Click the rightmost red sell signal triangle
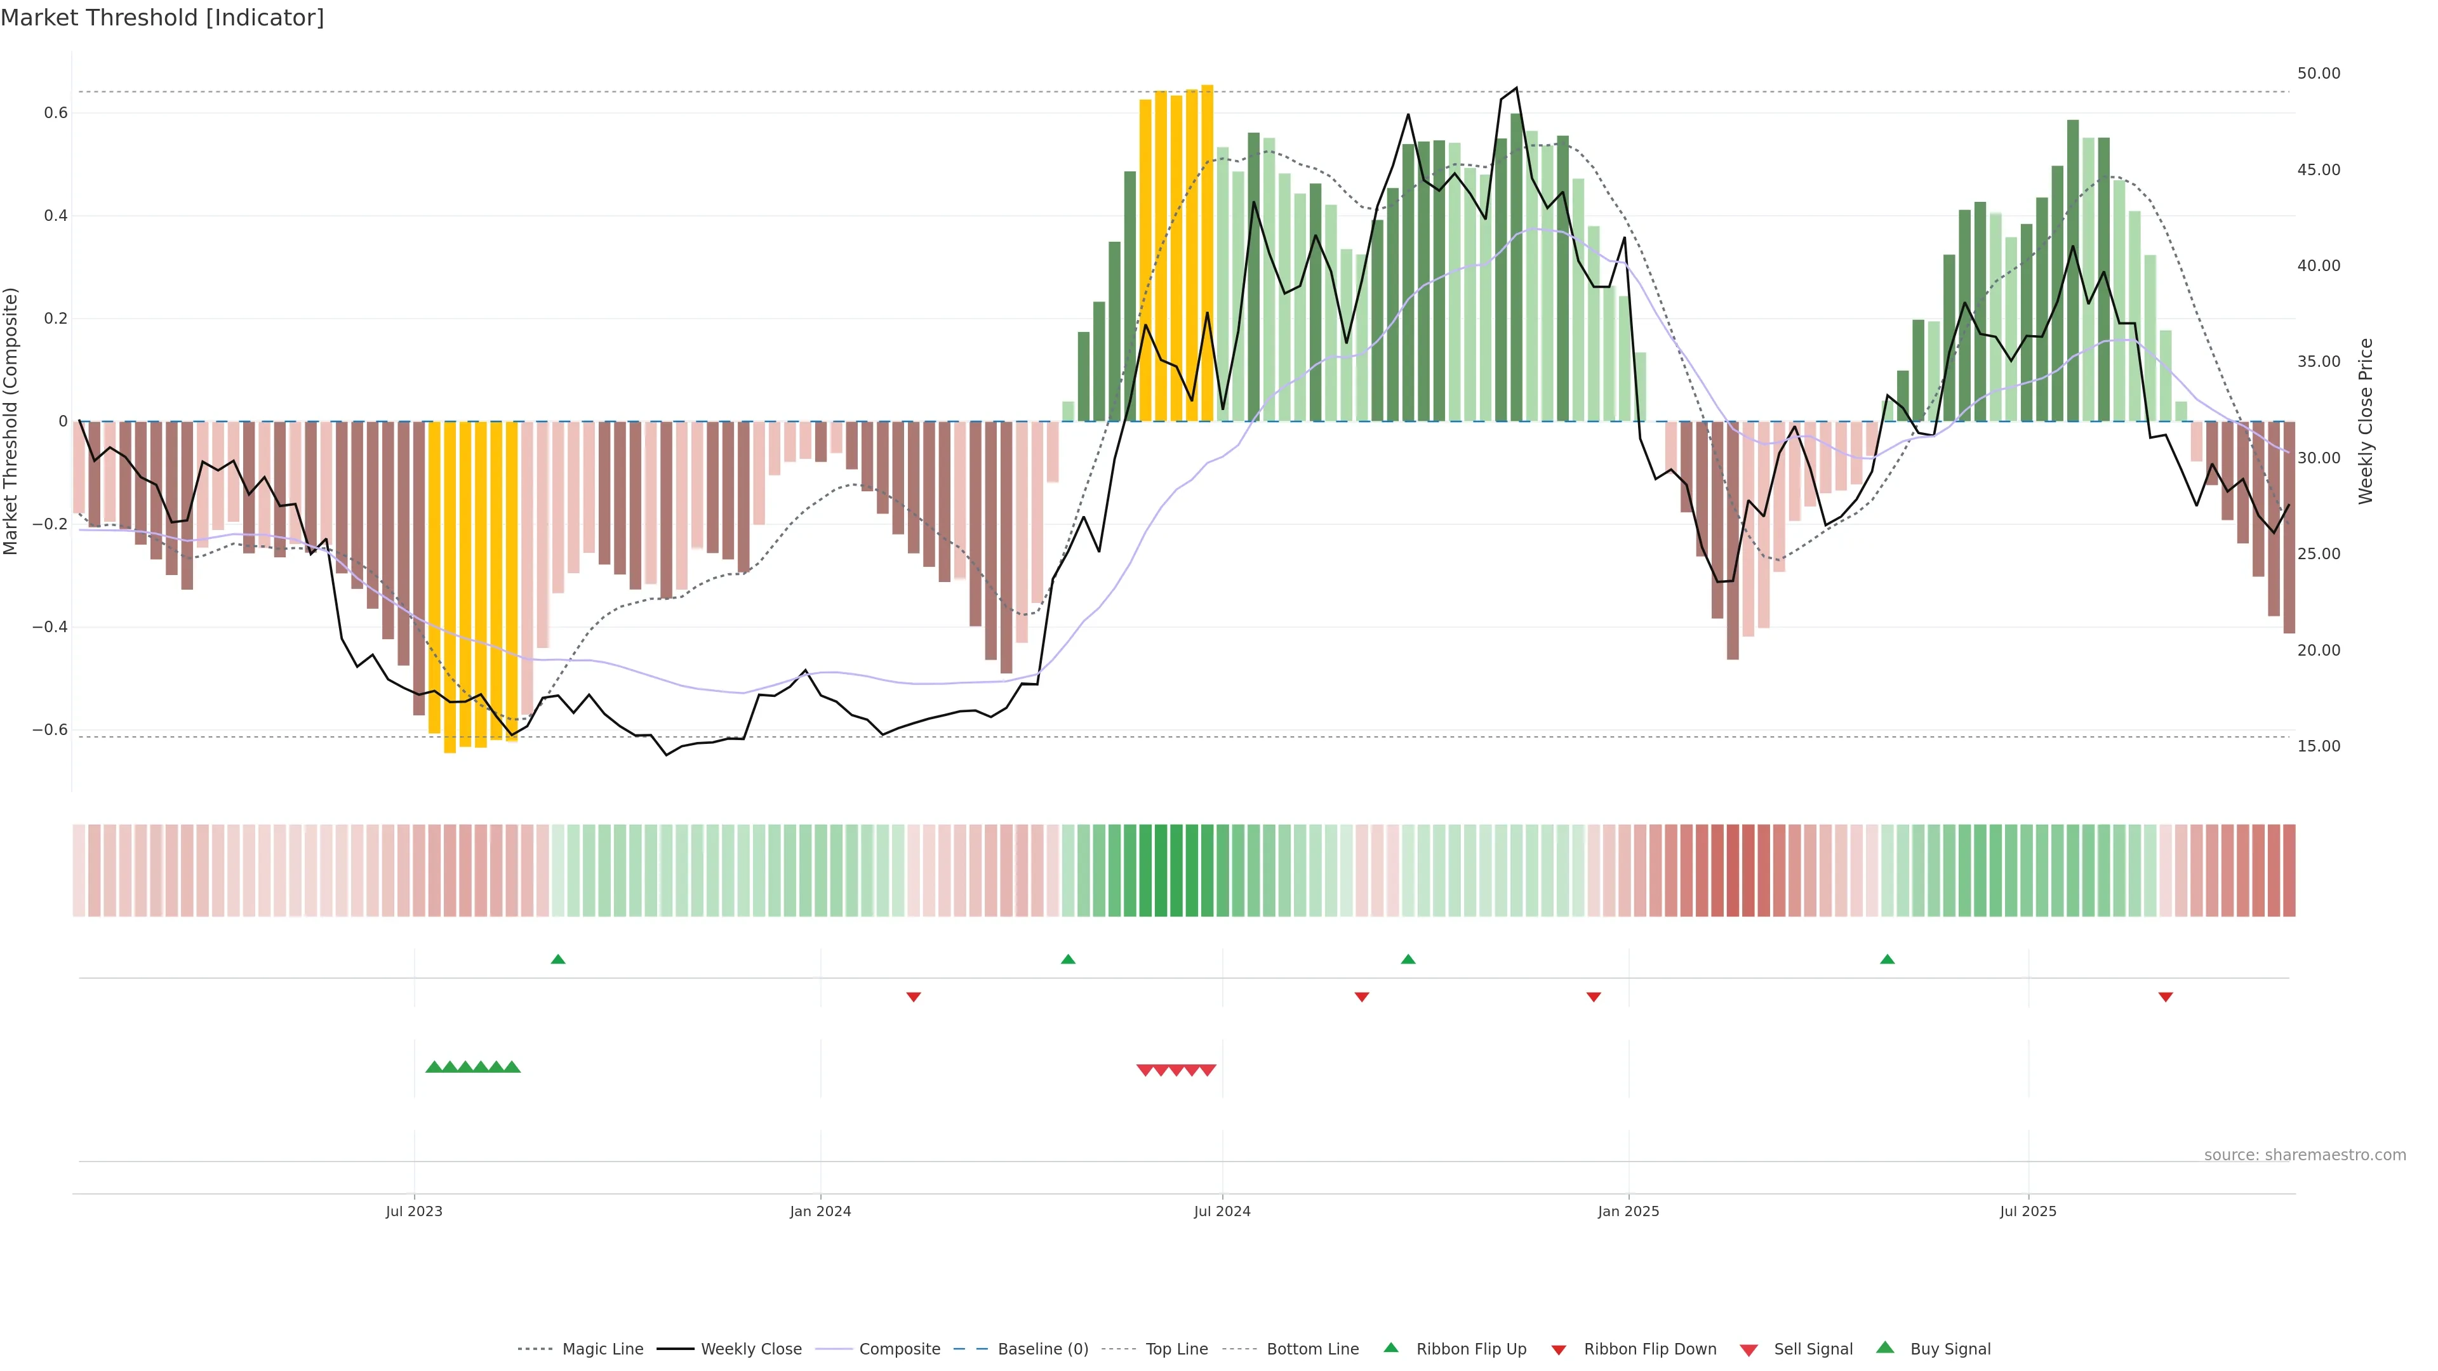 coord(1208,1070)
